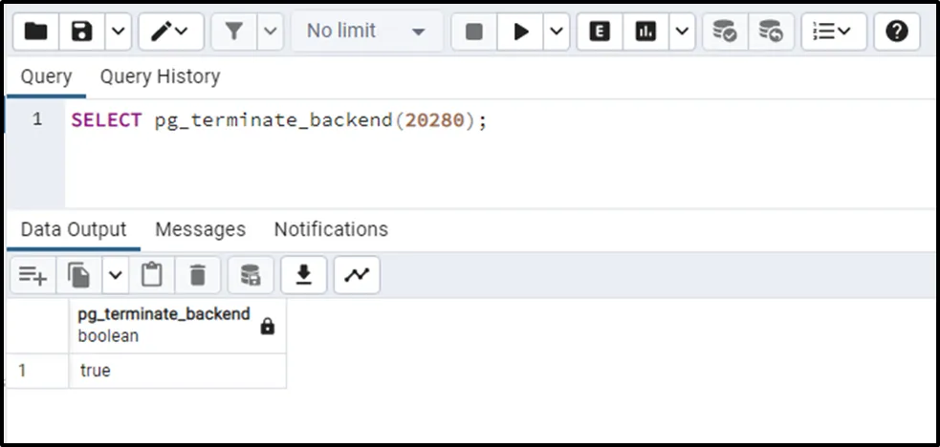Image resolution: width=940 pixels, height=447 pixels.
Task: Expand the Execute options dropdown arrow
Action: point(557,32)
